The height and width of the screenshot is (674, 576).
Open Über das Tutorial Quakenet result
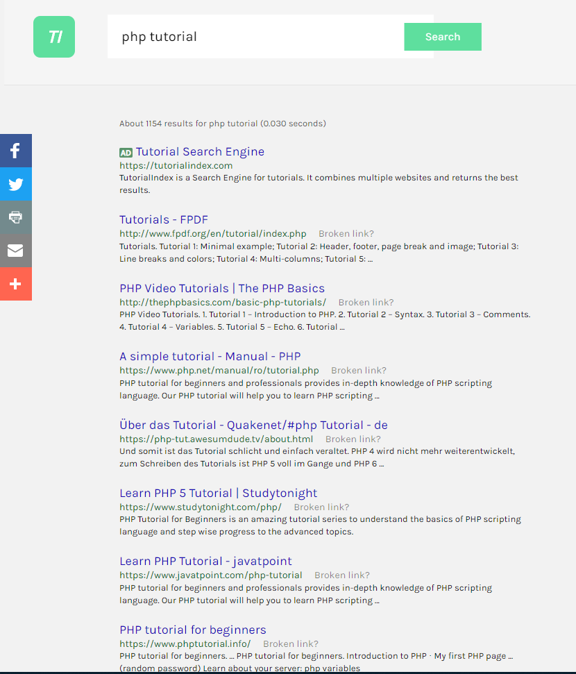pos(253,425)
